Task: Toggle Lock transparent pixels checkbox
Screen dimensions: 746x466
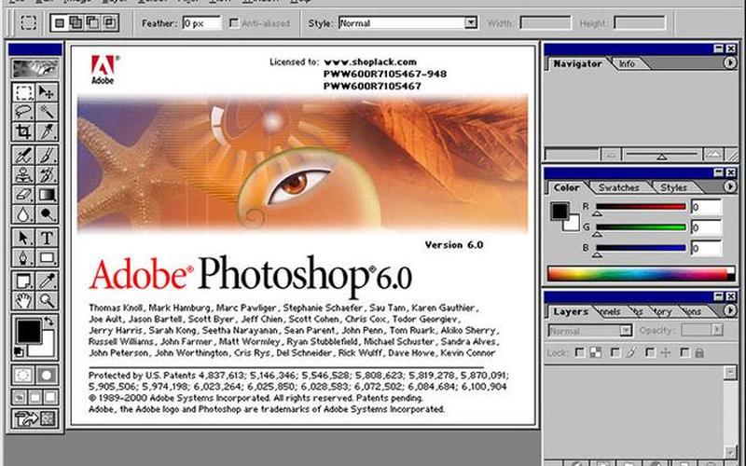Action: 579,353
